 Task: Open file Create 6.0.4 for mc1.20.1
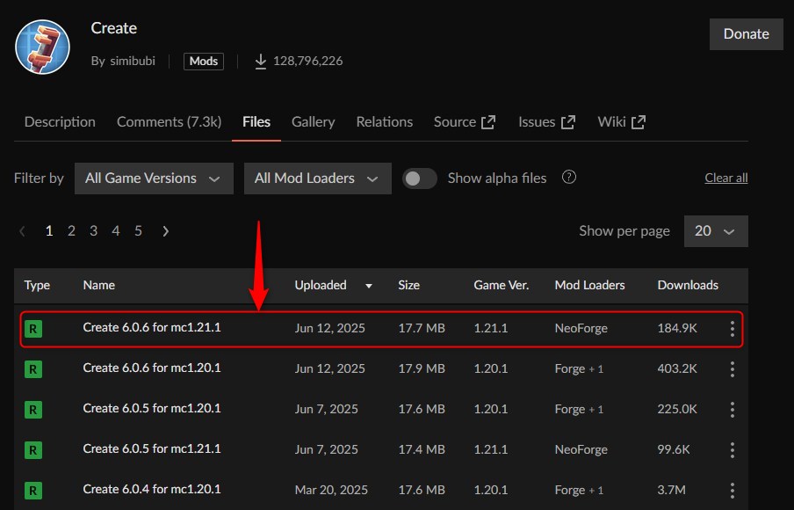pos(152,490)
